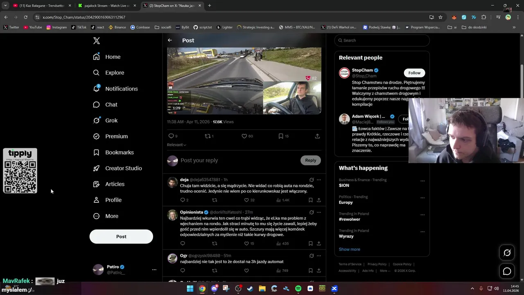Screen dimensions: 524x295
Task: Open Grok in the sidebar
Action: pos(105,120)
